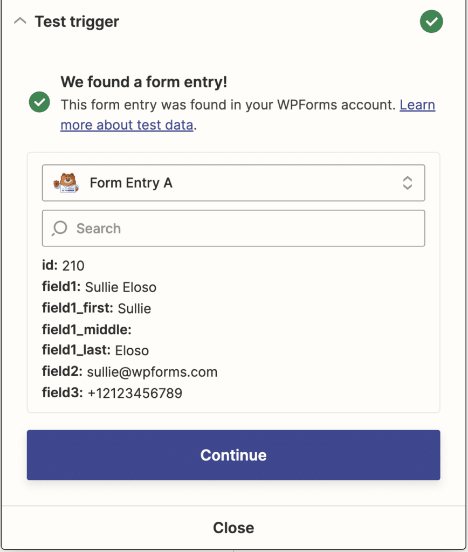Click the WPForms bear icon
Image resolution: width=468 pixels, height=552 pixels.
pyautogui.click(x=66, y=183)
